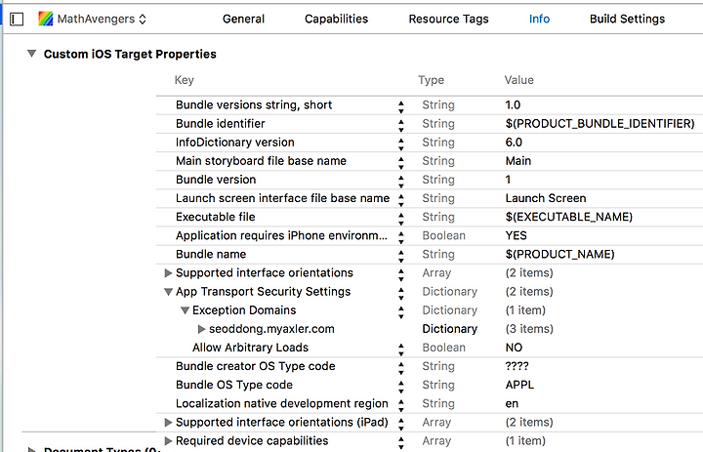Select the Allow Arbitrary Loads key
This screenshot has height=452, width=703.
coord(250,348)
